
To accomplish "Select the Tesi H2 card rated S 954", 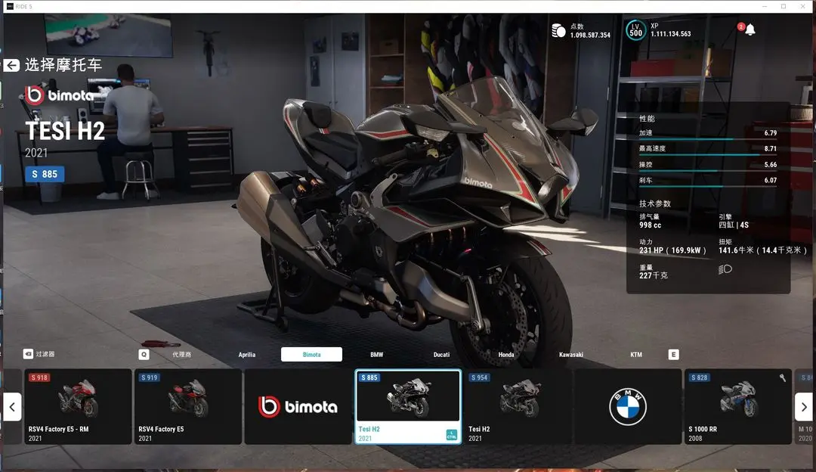I will coord(518,407).
